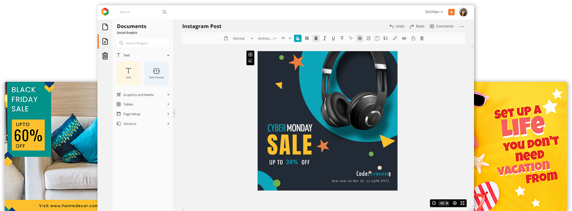Click the Search Widgets input field
The width and height of the screenshot is (572, 211).
pos(143,43)
